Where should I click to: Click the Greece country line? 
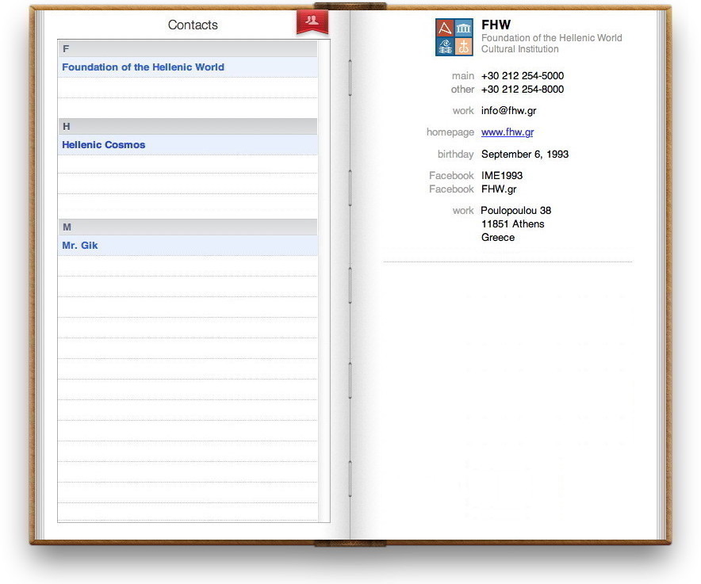[x=497, y=237]
